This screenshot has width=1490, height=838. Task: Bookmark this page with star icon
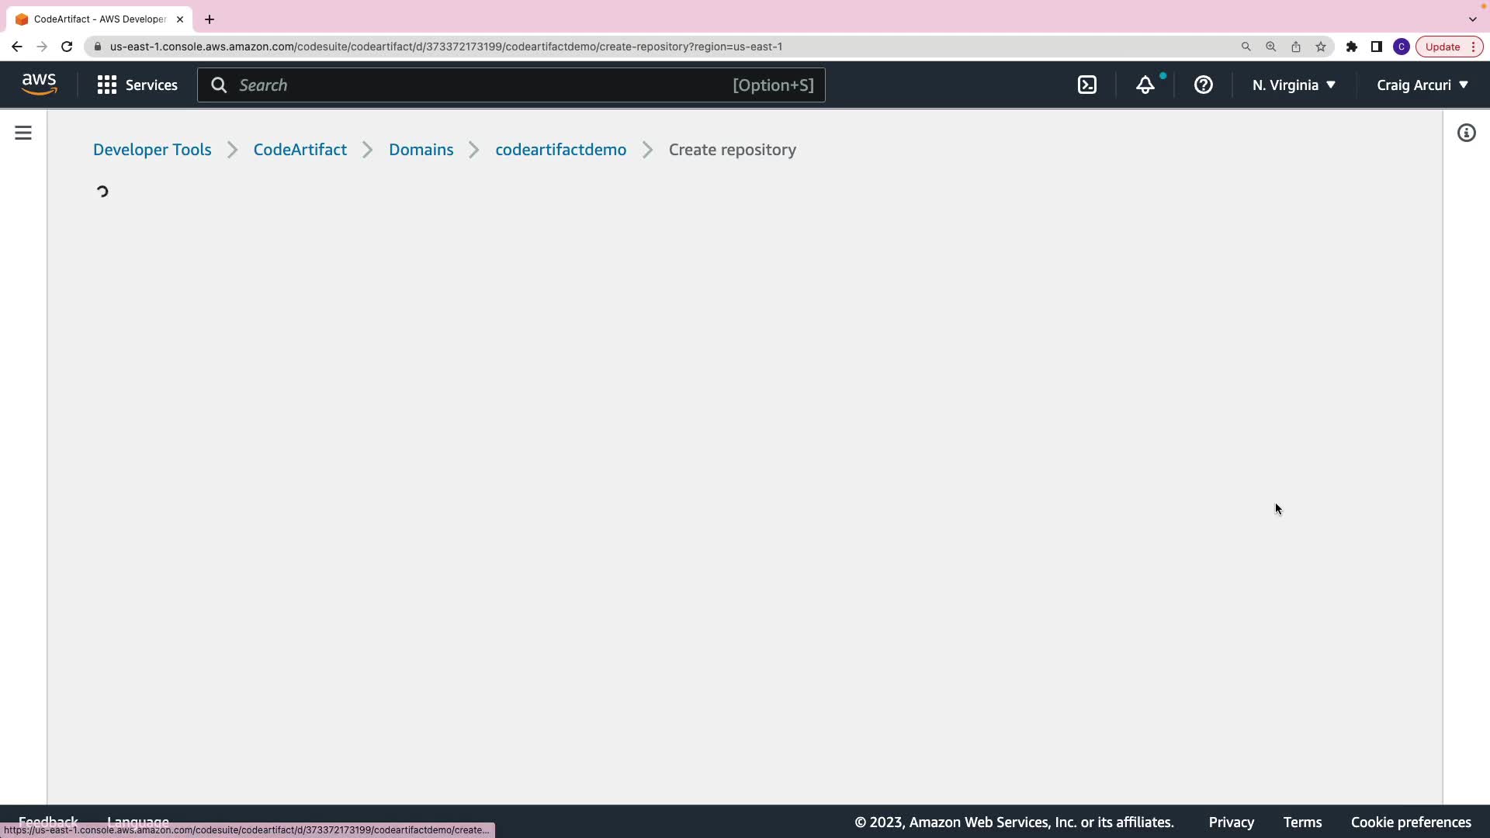(x=1321, y=47)
